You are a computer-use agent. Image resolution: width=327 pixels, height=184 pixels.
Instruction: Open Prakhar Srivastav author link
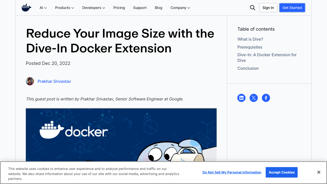54,81
